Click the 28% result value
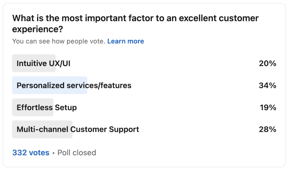 268,130
